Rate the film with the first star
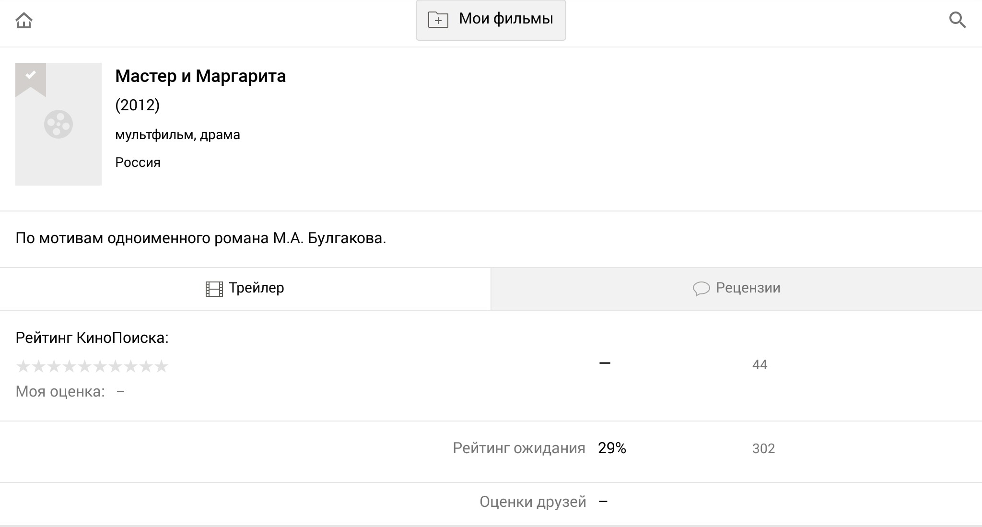 click(23, 366)
